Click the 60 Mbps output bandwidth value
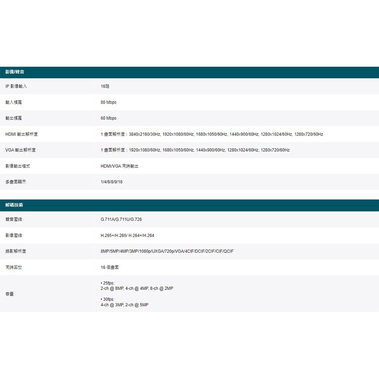 [x=108, y=118]
